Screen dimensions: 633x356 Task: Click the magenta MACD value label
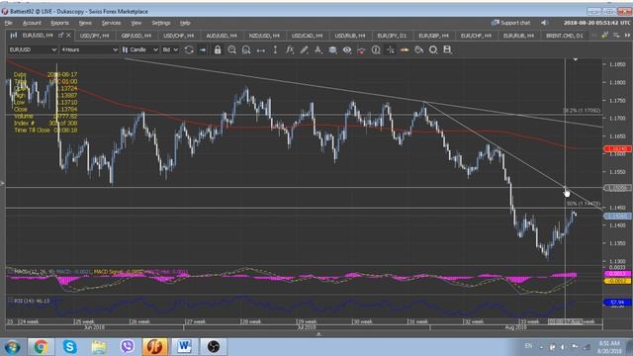[617, 274]
